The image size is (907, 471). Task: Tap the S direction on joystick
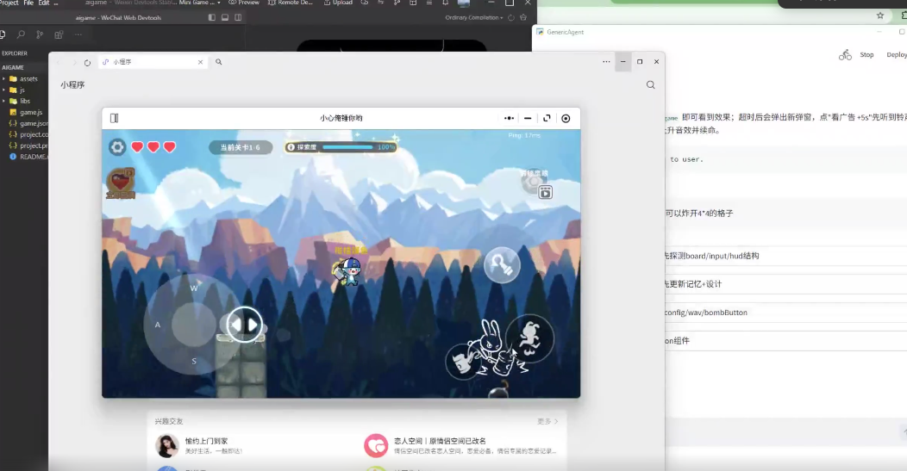tap(194, 361)
